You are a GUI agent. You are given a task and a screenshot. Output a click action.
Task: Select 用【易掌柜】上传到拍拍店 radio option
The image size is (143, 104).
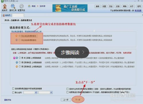tap(20, 62)
